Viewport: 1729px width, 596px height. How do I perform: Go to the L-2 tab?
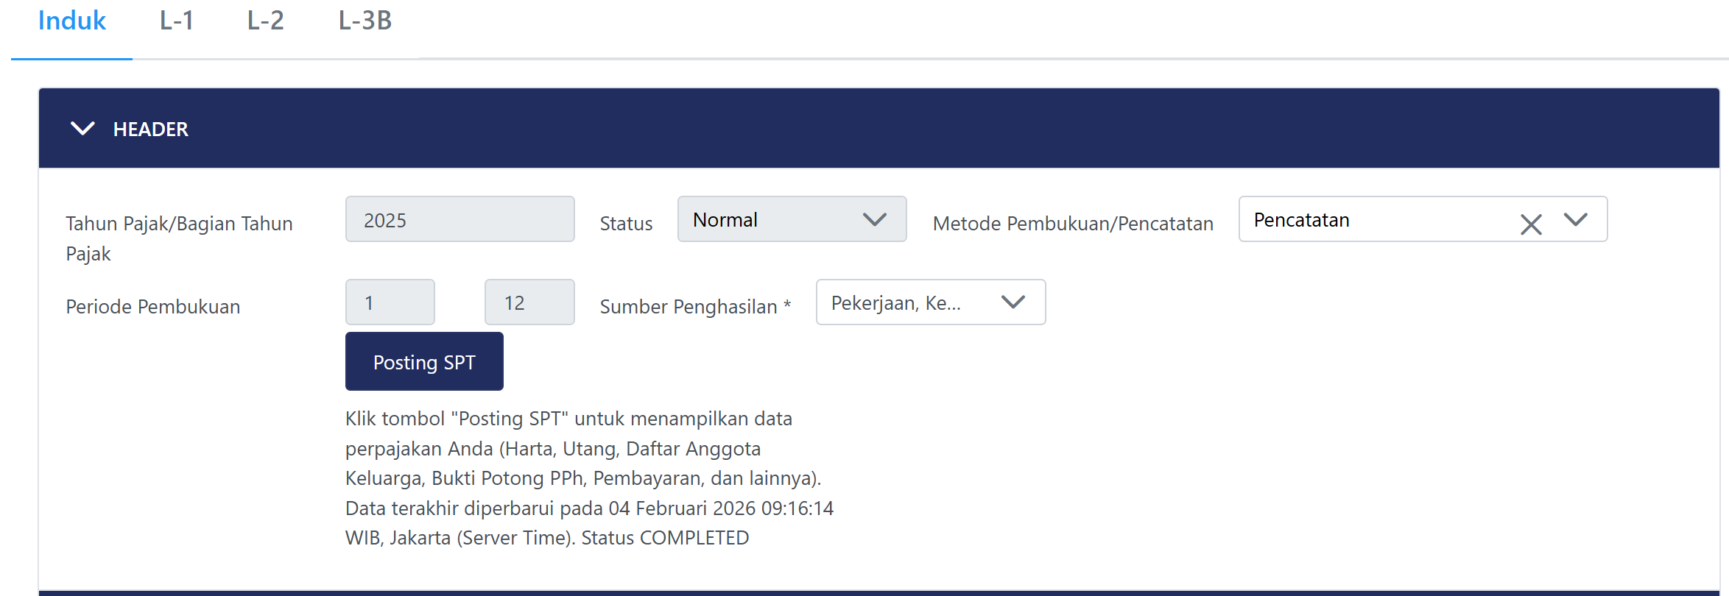(266, 21)
